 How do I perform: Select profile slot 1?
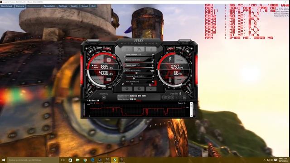164,97
